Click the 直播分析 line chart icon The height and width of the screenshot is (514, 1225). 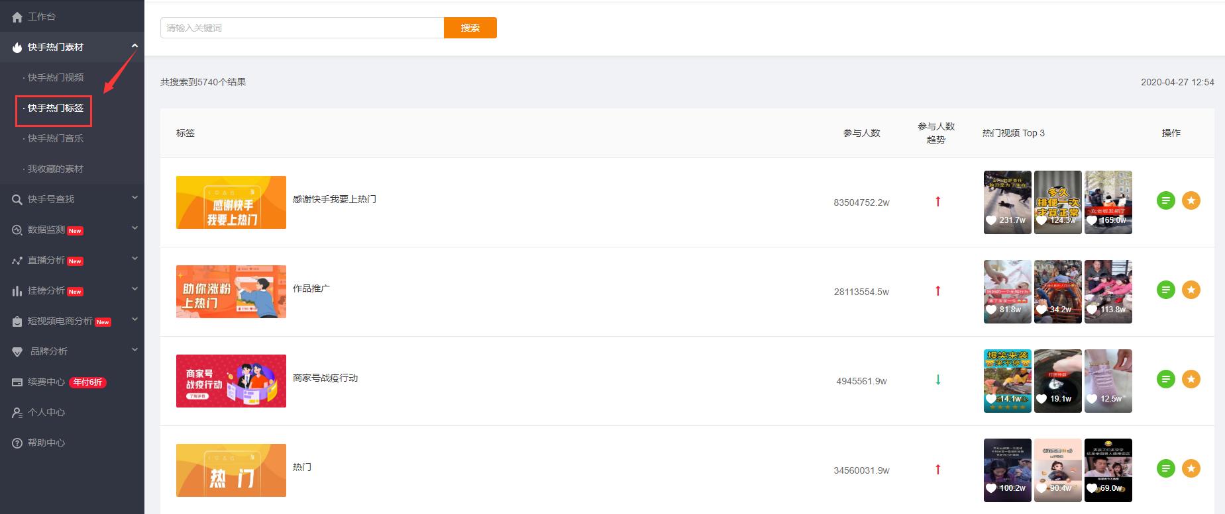click(x=17, y=261)
